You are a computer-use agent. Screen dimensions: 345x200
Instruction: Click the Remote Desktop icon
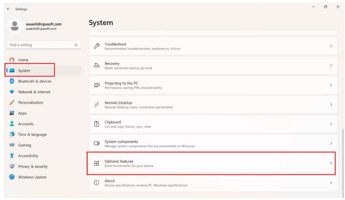(x=97, y=105)
